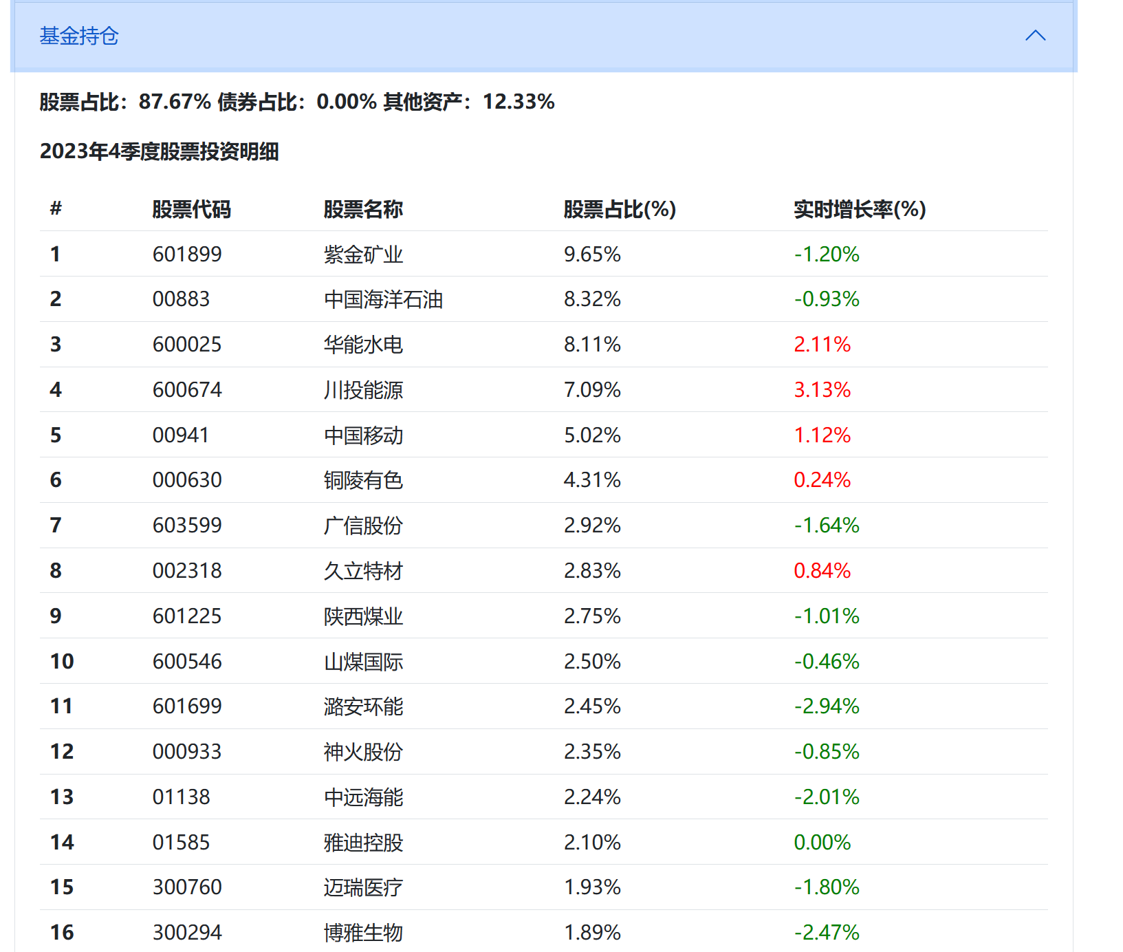The image size is (1123, 952).
Task: Click stock name 潞安环能
Action: click(x=363, y=706)
